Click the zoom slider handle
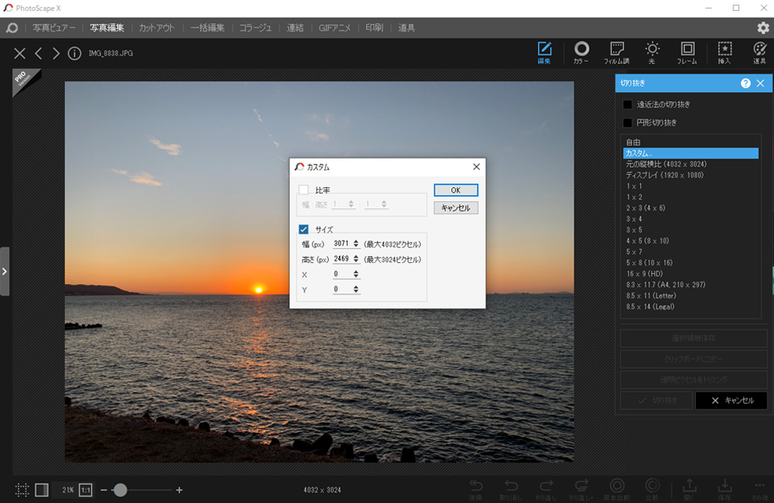774x503 pixels. 119,490
